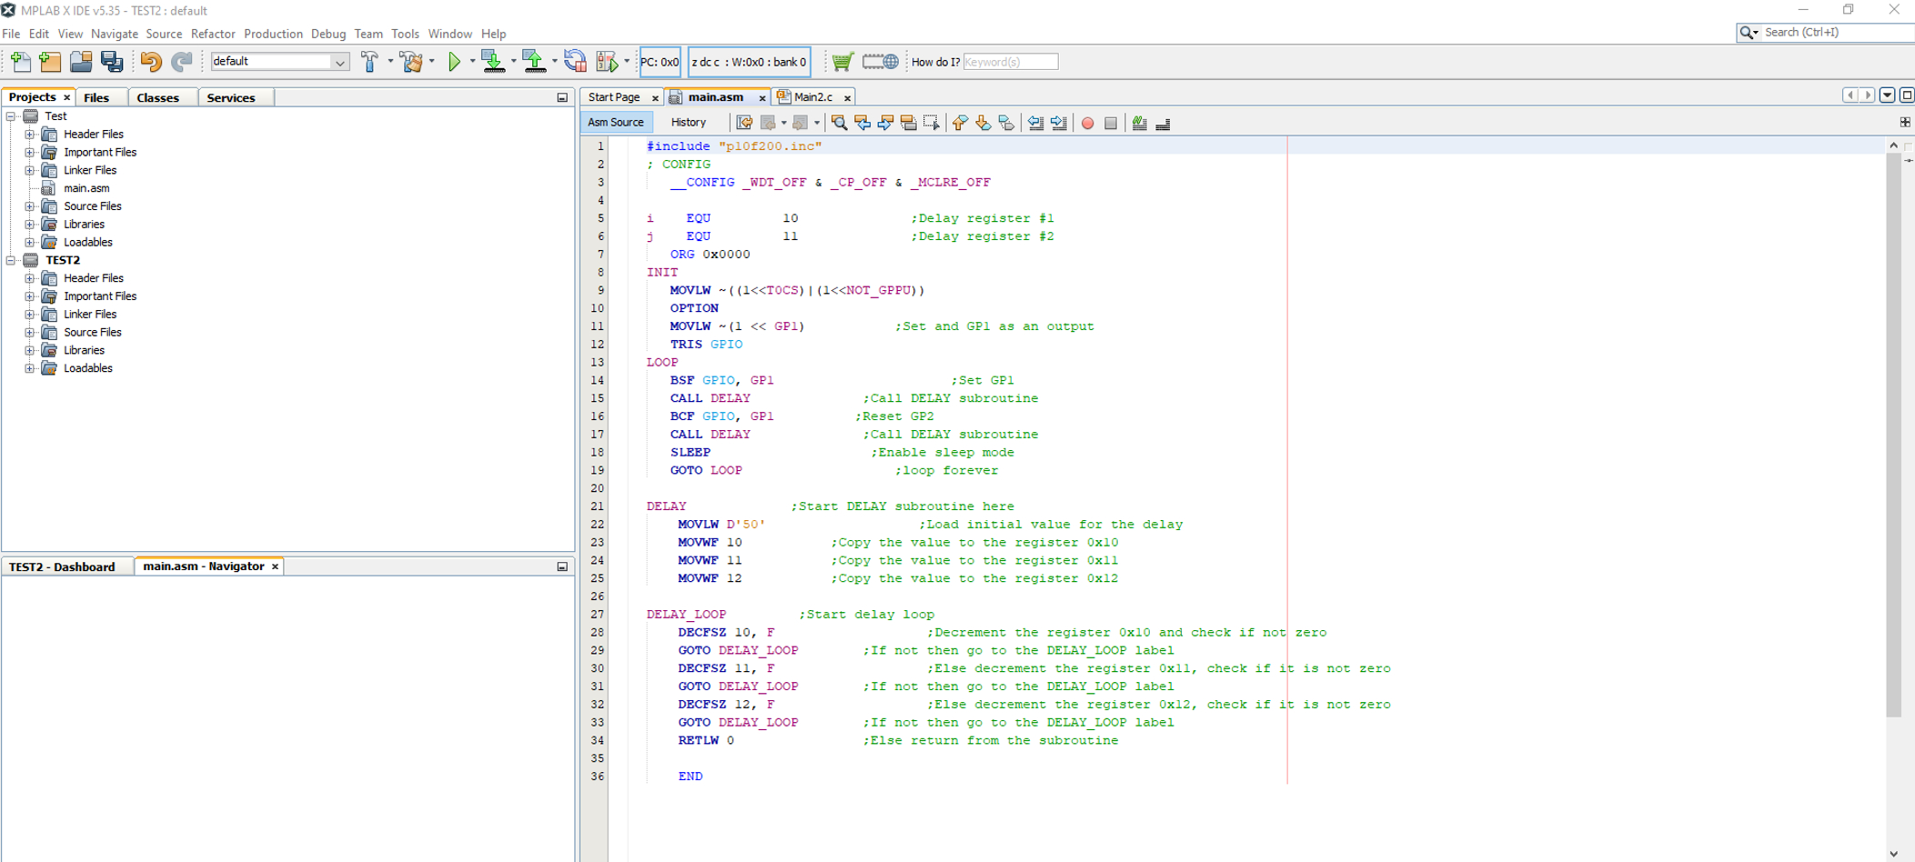
Task: Click the Toggle Bookmark icon
Action: [x=1004, y=123]
